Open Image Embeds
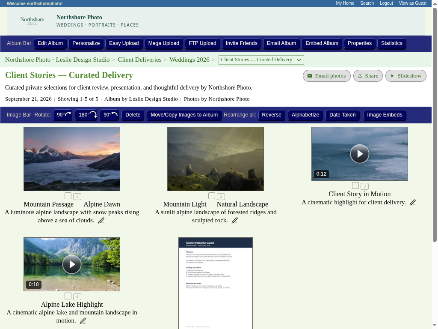Image resolution: width=438 pixels, height=329 pixels. (385, 115)
